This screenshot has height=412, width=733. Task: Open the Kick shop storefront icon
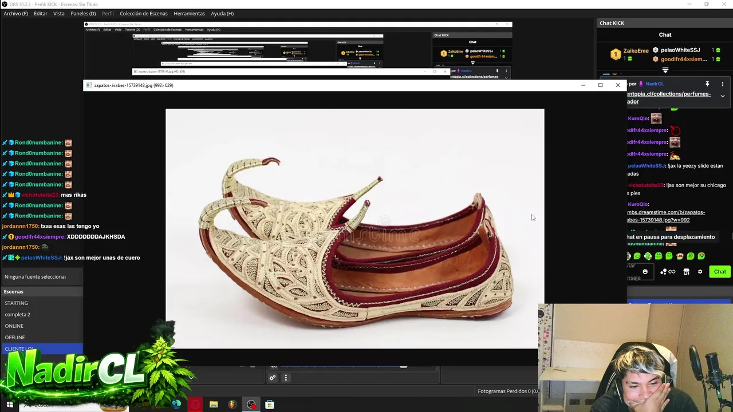tap(686, 272)
